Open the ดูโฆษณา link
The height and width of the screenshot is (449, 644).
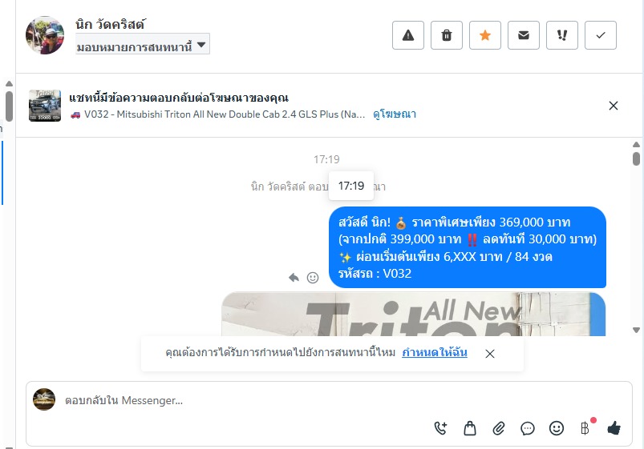pos(395,114)
